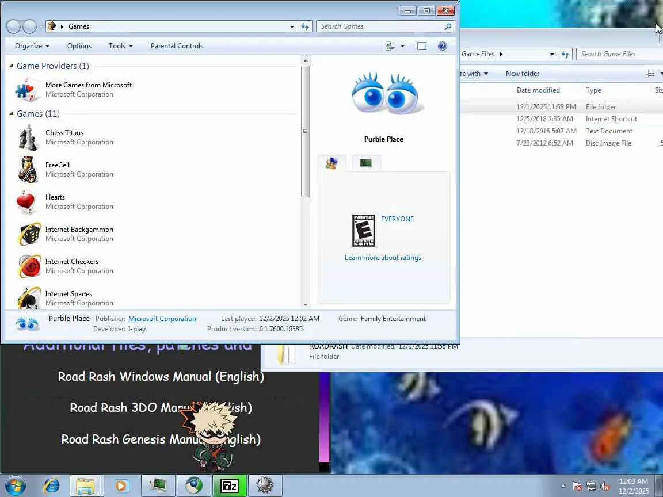Image resolution: width=663 pixels, height=497 pixels.
Task: Select the Internet Checkers icon
Action: point(29,266)
